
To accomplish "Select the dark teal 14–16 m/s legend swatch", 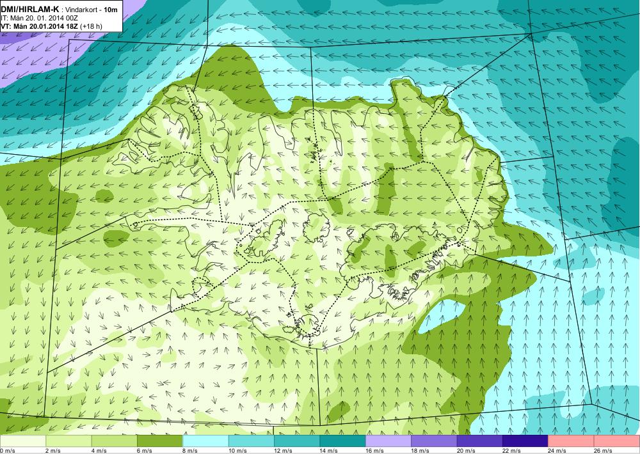I will pyautogui.click(x=343, y=441).
